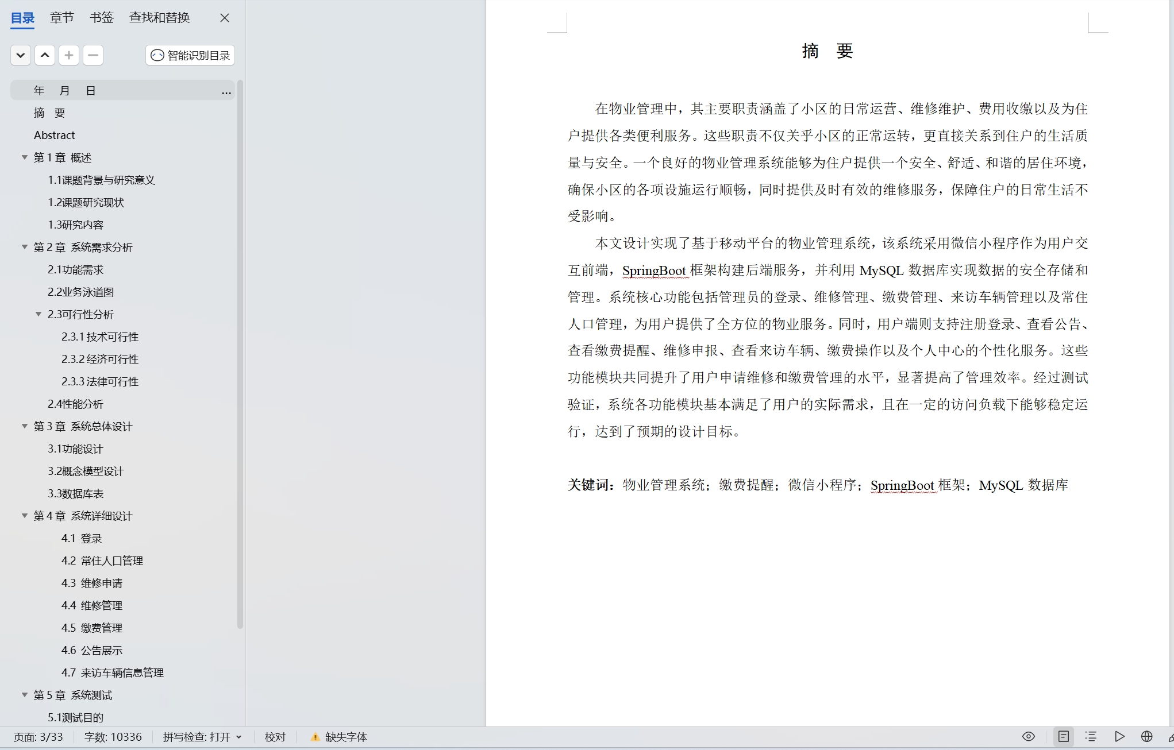This screenshot has width=1174, height=750.
Task: Click 校对 in the status bar
Action: coord(275,737)
